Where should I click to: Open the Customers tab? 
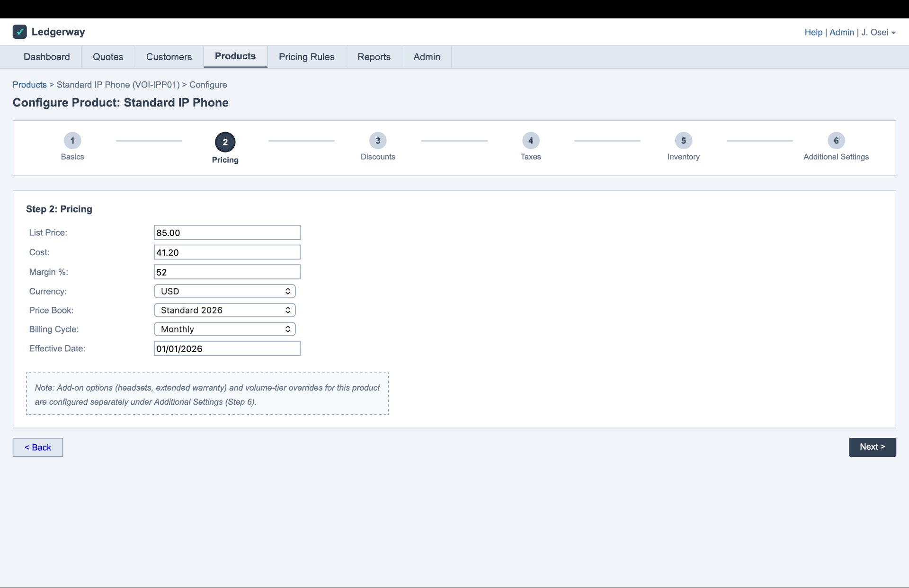pos(169,57)
